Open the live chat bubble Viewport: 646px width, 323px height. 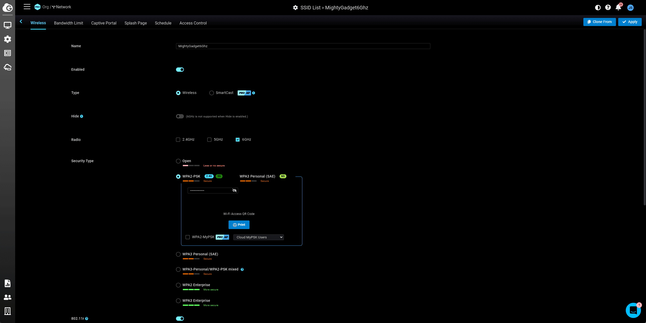coord(633,310)
